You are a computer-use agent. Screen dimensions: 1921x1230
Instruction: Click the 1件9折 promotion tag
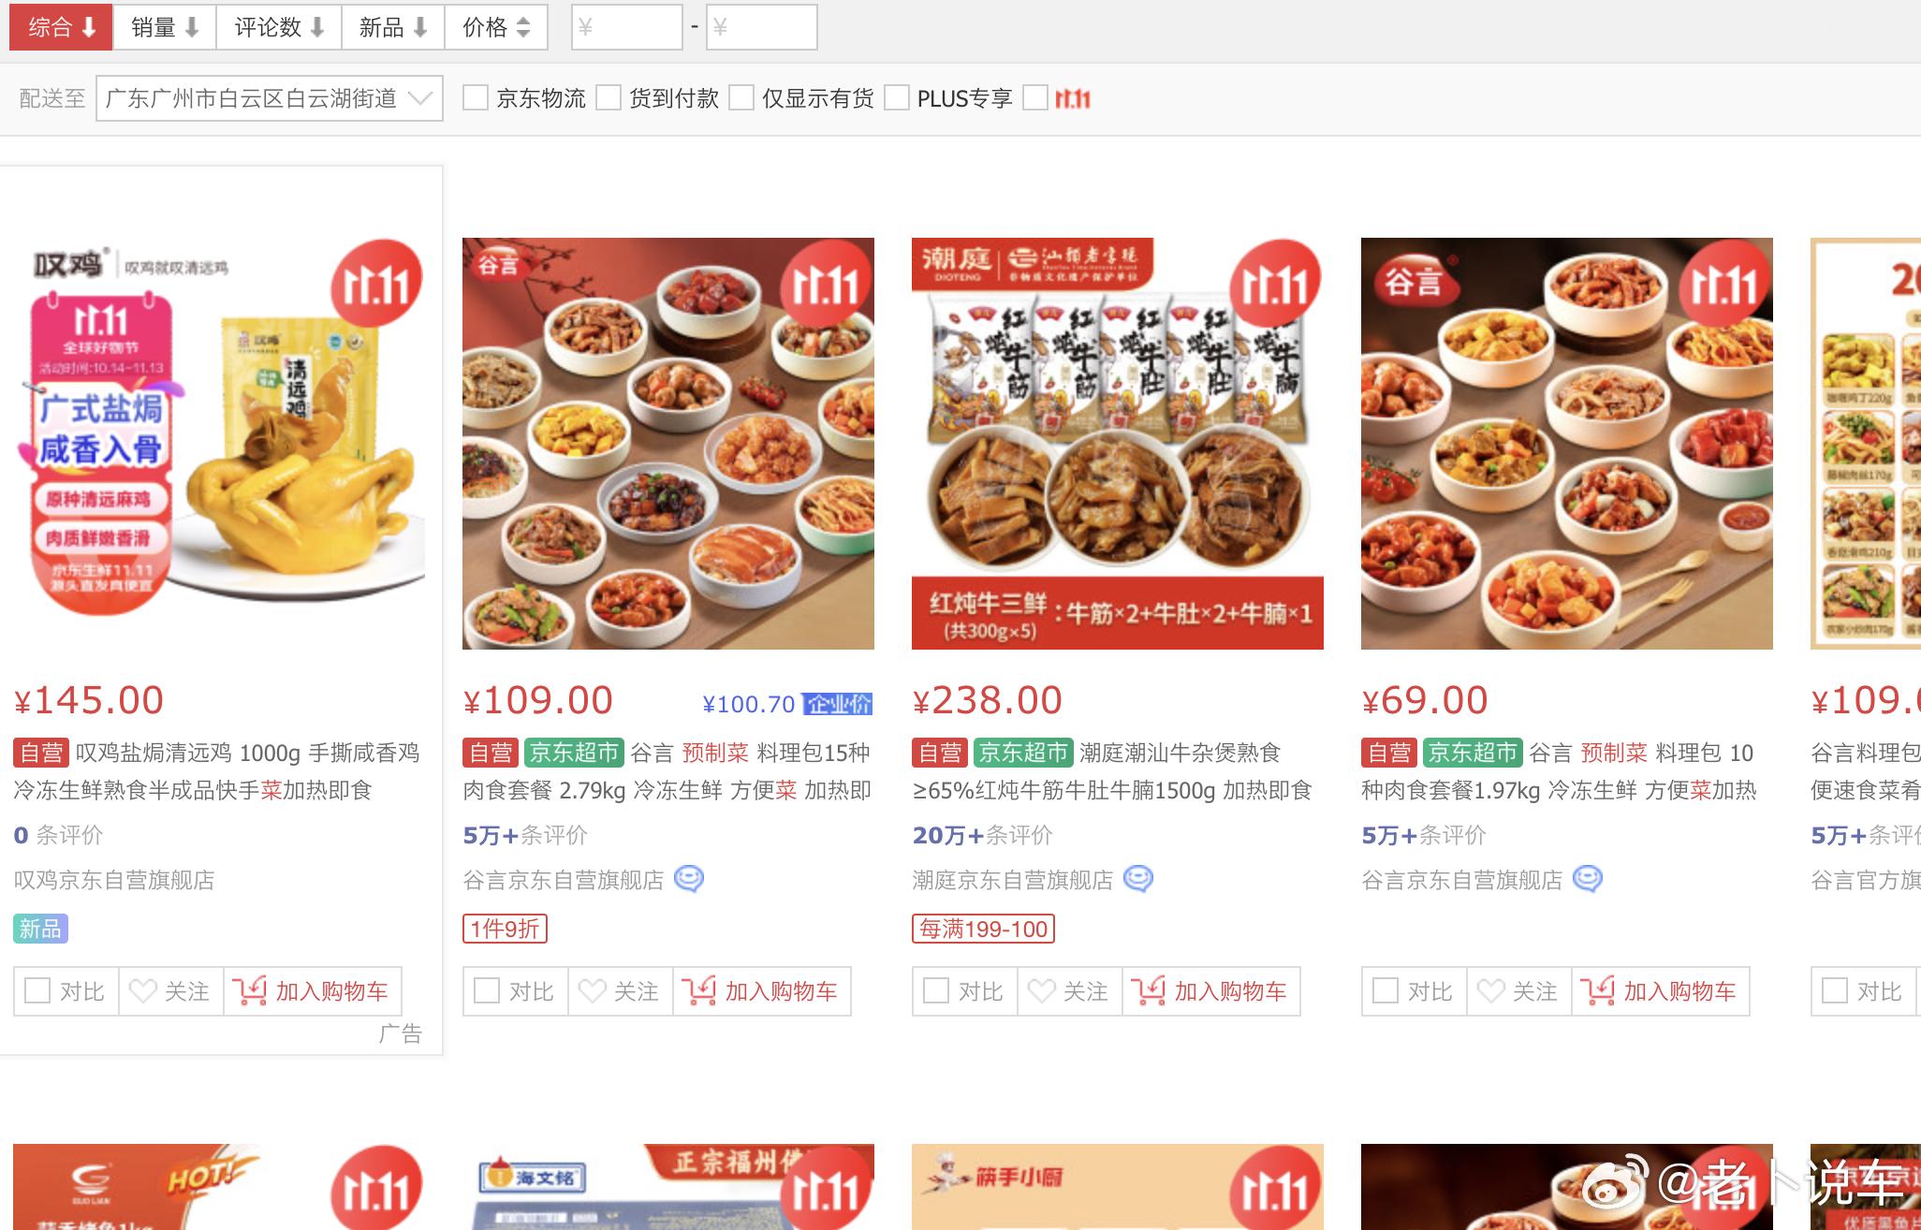coord(505,929)
